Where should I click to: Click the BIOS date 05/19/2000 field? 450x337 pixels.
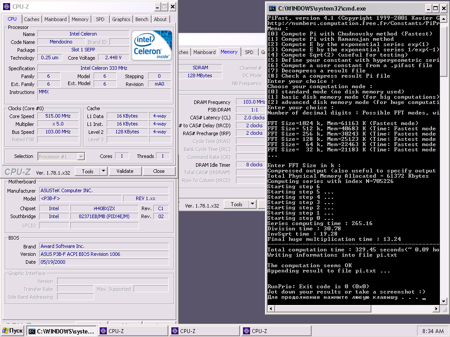point(104,262)
